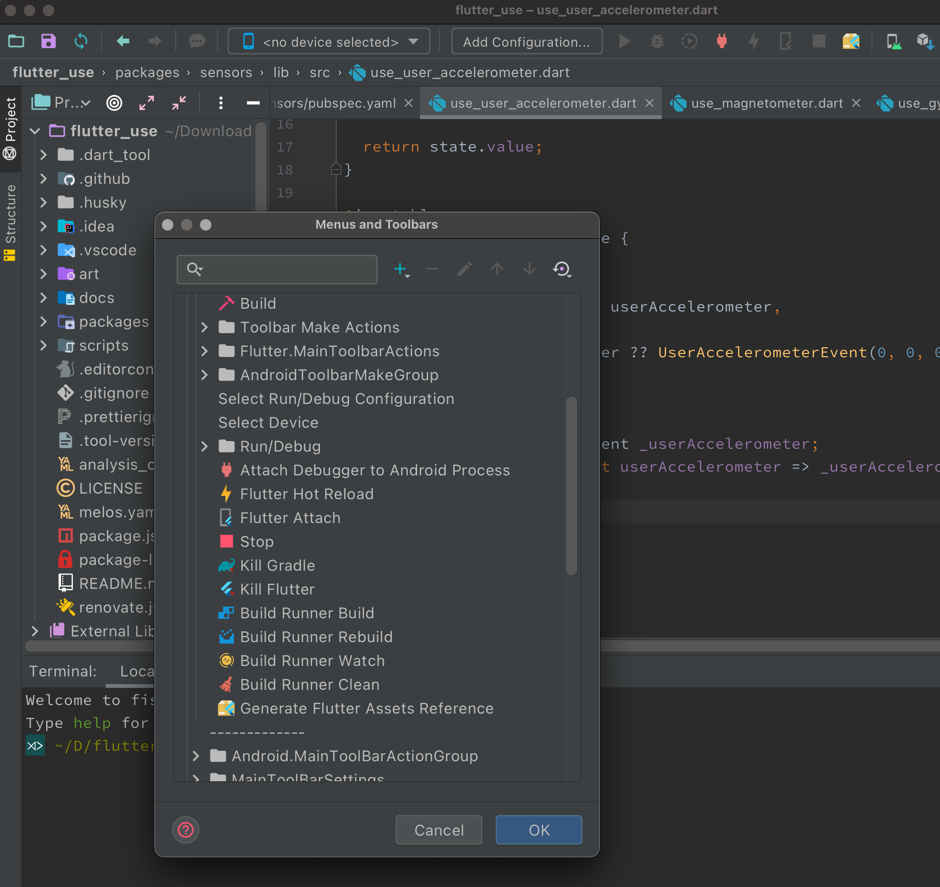Screen dimensions: 940x887
Task: Expand the Toolbar Make Actions group
Action: click(205, 327)
